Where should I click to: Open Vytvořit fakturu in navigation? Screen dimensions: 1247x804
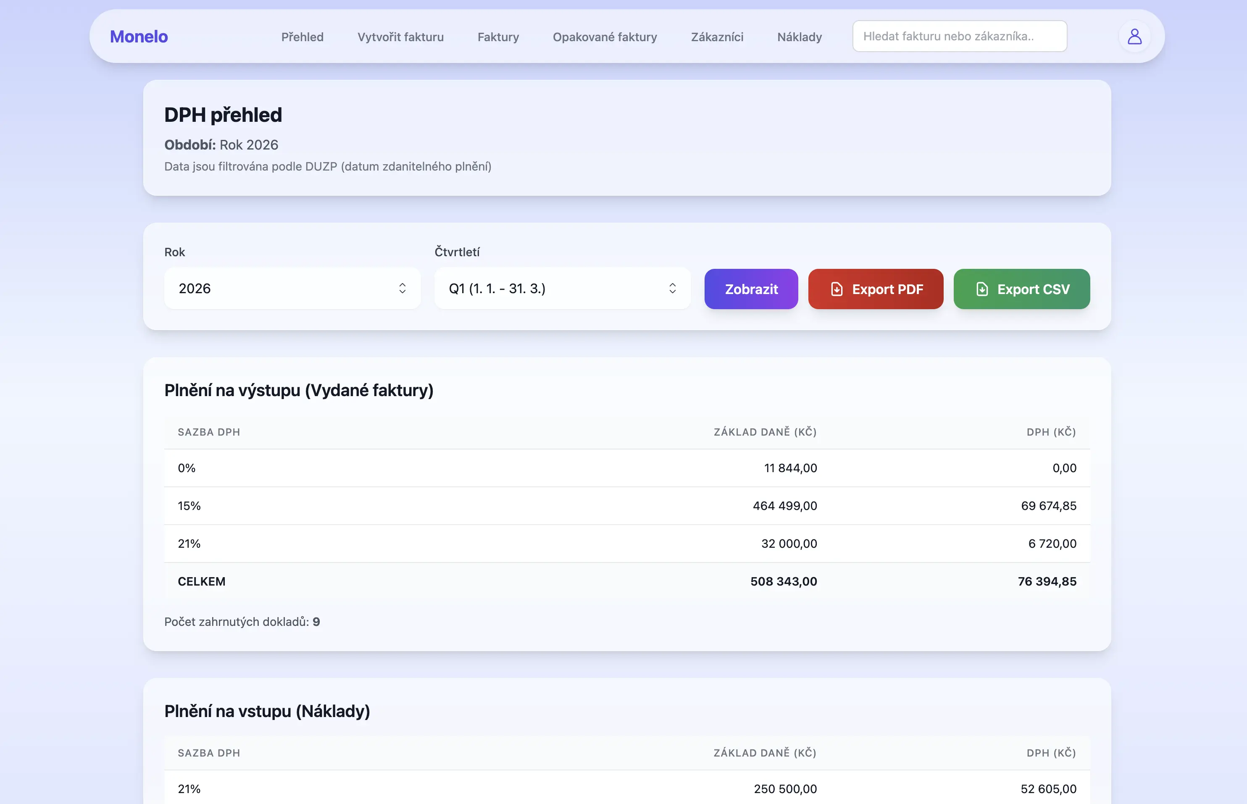400,37
